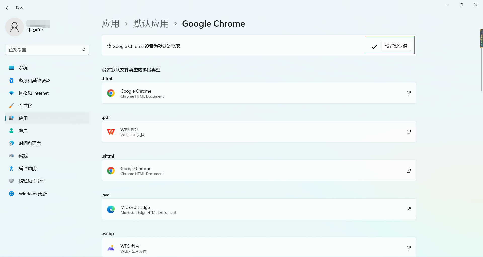Open 时间和语言 settings
The width and height of the screenshot is (483, 257).
(x=47, y=143)
